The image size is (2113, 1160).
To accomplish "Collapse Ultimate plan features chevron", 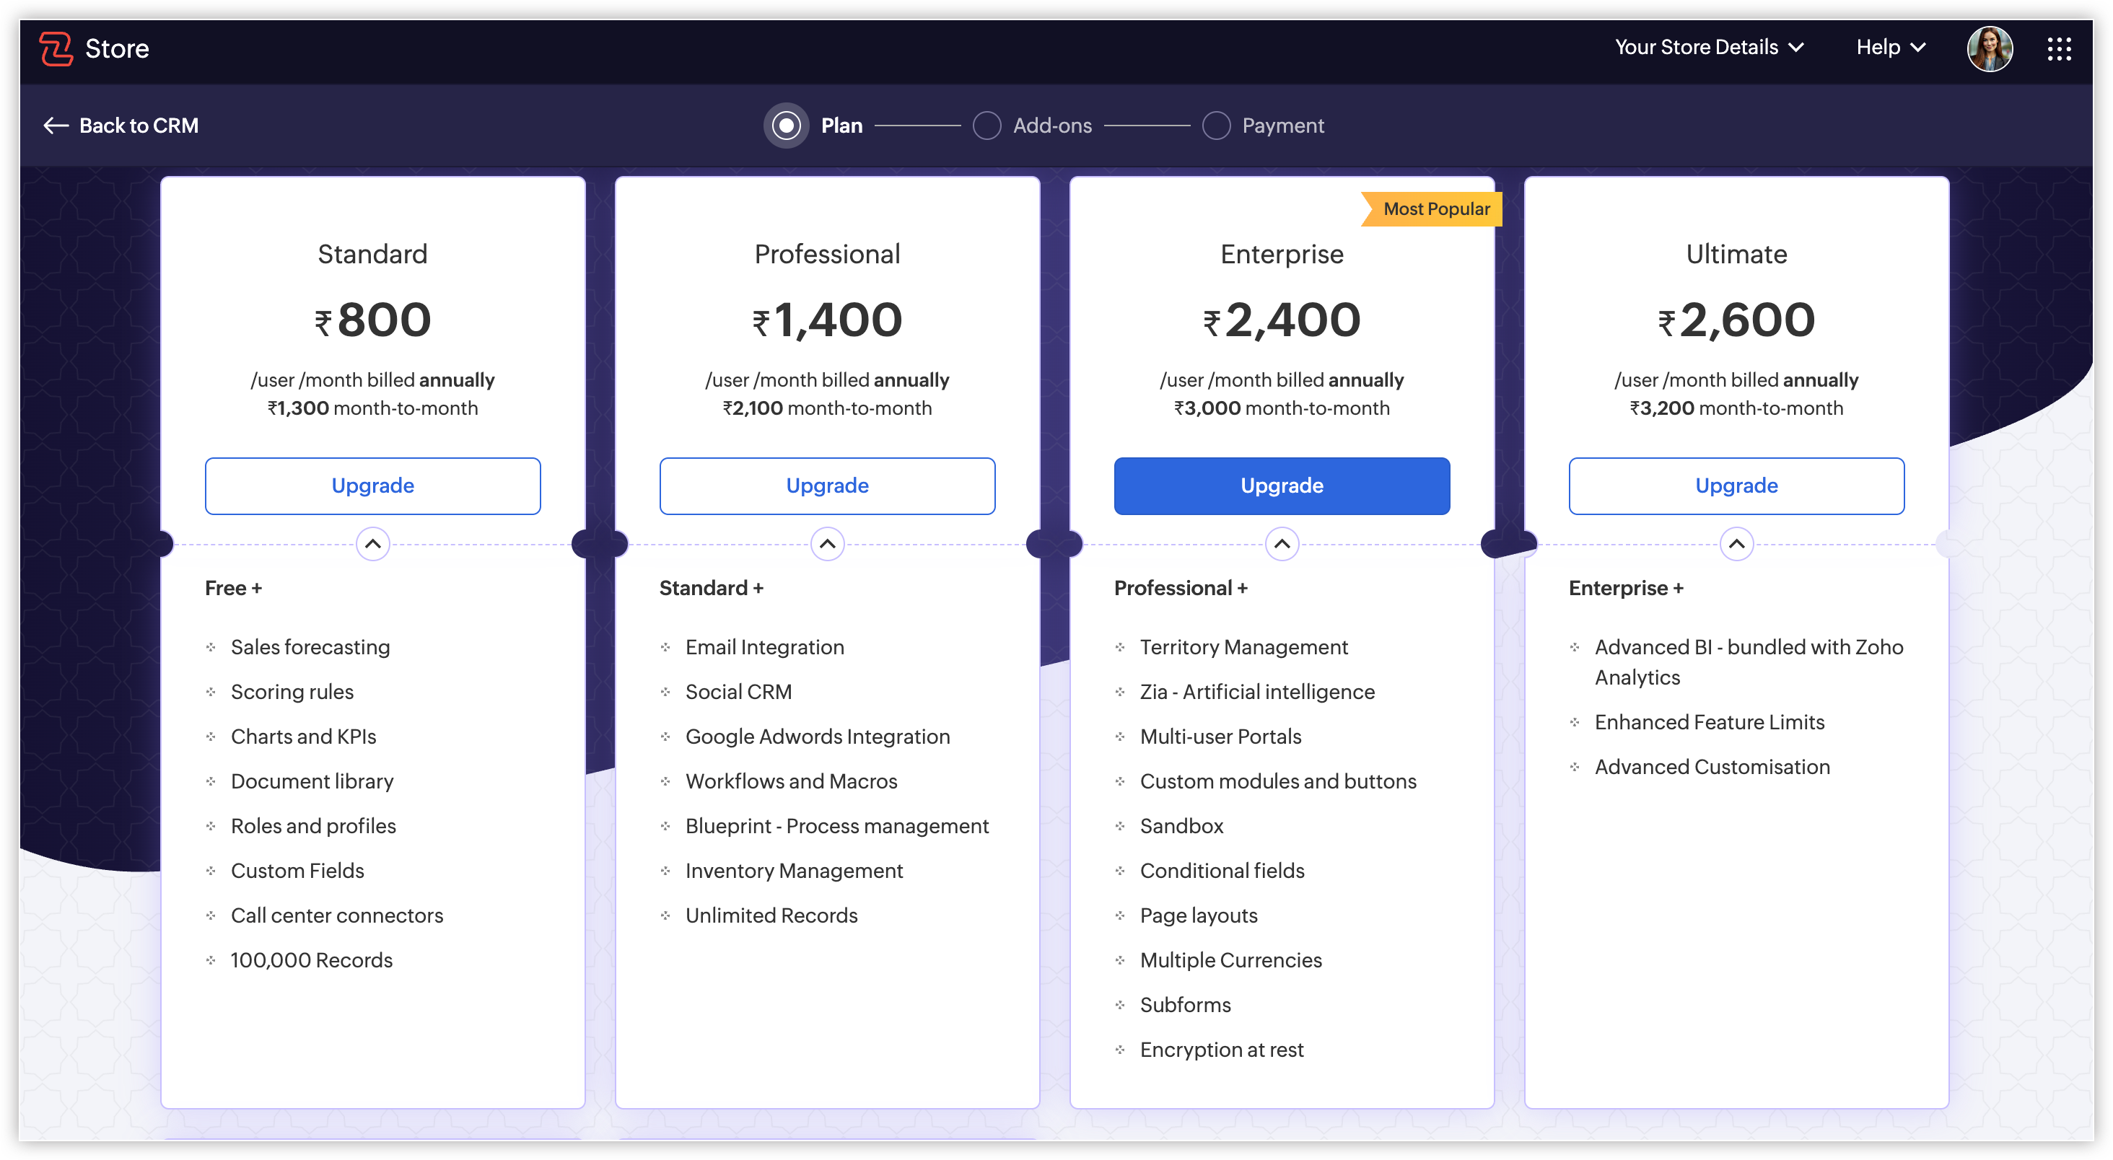I will click(1736, 543).
